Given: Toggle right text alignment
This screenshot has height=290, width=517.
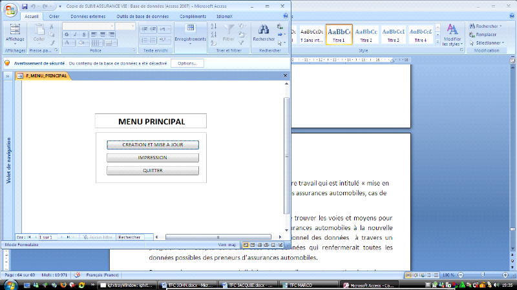Looking at the screenshot, I should [111, 35].
